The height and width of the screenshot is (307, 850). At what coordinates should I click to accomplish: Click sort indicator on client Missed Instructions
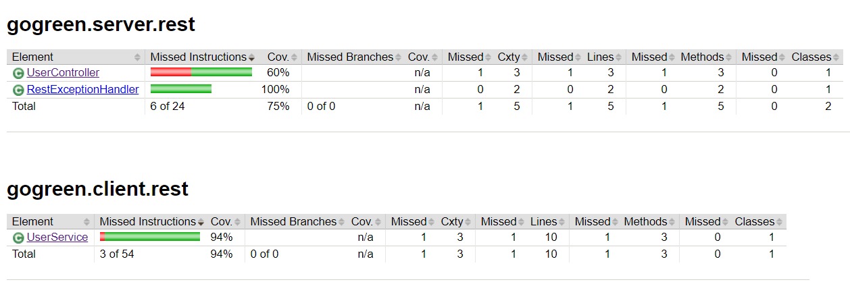coord(201,222)
